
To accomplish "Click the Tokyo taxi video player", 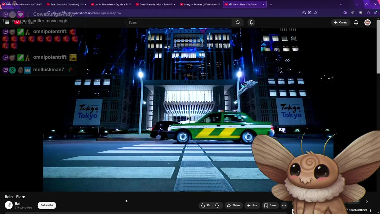I will (x=188, y=110).
